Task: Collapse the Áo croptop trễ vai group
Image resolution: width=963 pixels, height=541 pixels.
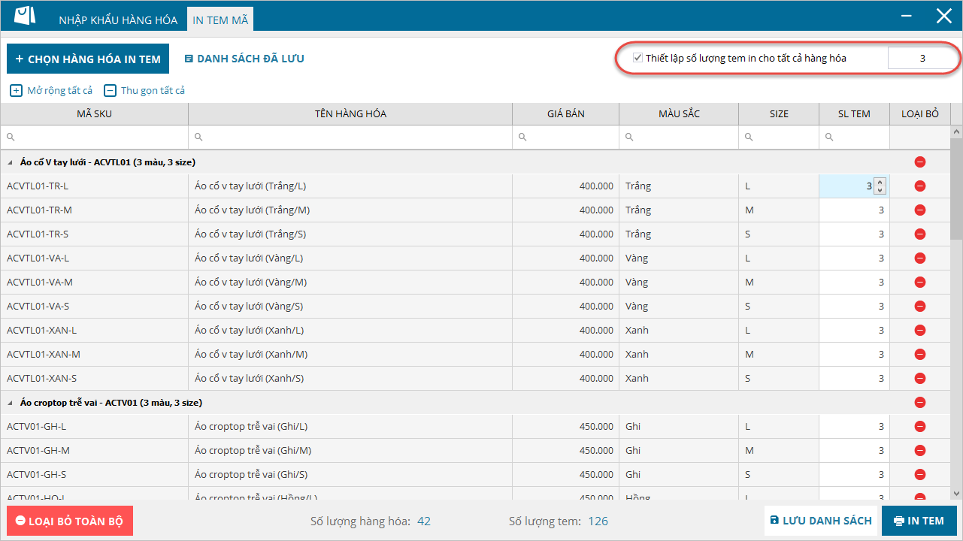Action: click(x=11, y=403)
